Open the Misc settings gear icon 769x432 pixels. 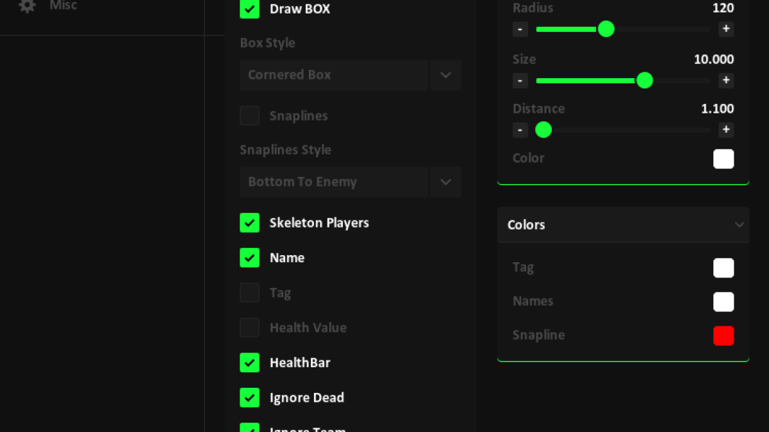[x=27, y=6]
